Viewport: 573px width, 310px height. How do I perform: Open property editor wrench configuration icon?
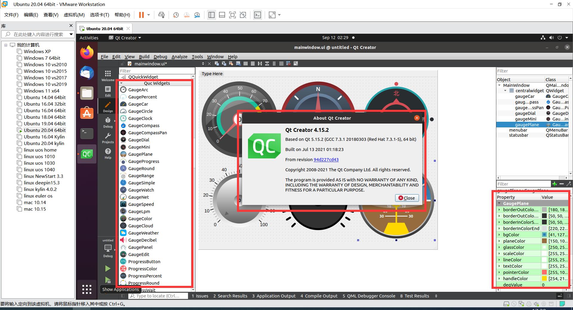(x=569, y=184)
